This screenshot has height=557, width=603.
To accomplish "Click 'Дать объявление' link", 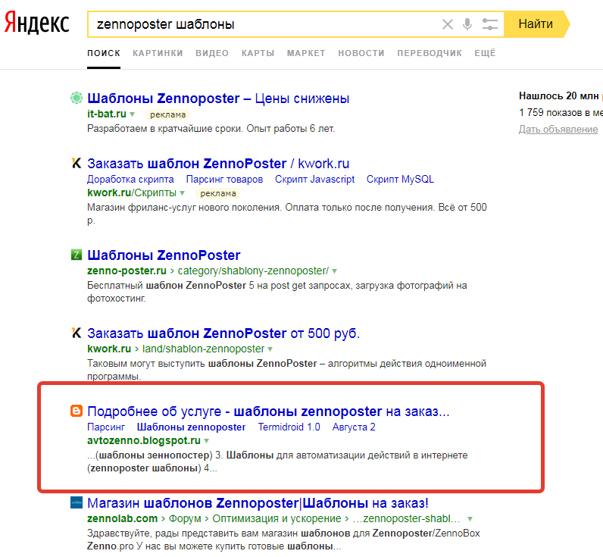I will tap(558, 130).
